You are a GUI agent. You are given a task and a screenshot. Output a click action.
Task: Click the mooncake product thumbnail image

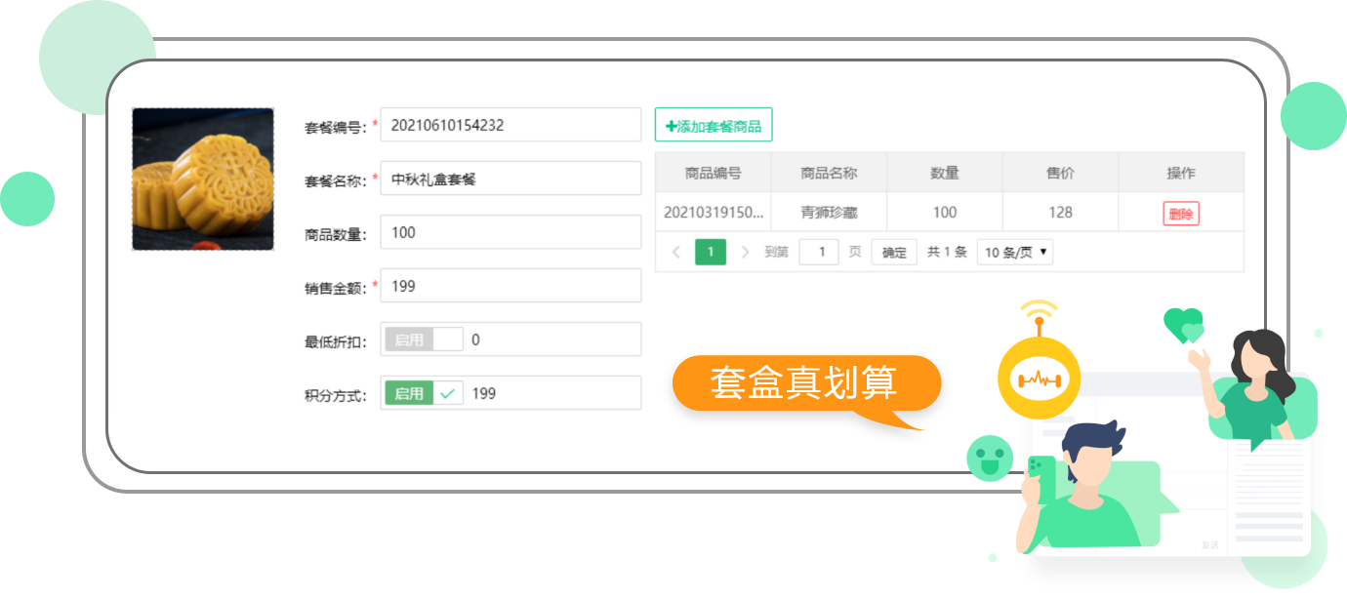(203, 180)
